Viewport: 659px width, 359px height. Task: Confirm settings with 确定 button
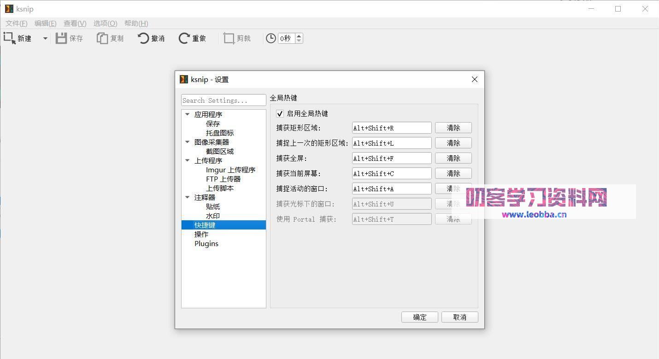click(419, 317)
